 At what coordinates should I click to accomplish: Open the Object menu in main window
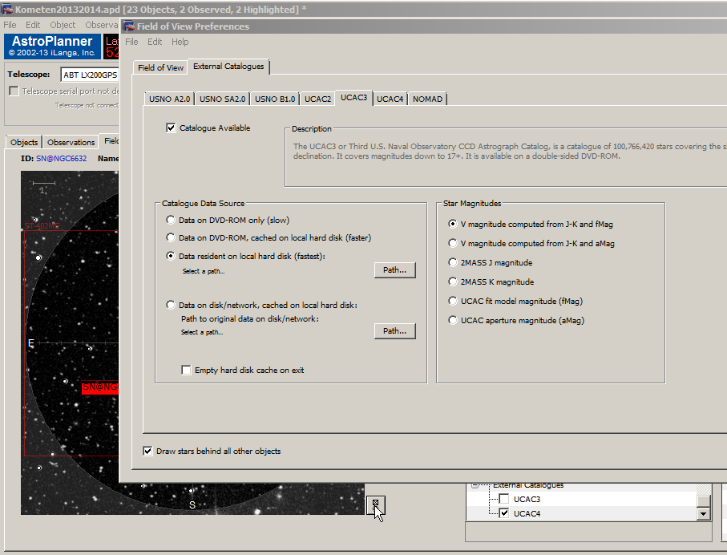63,25
